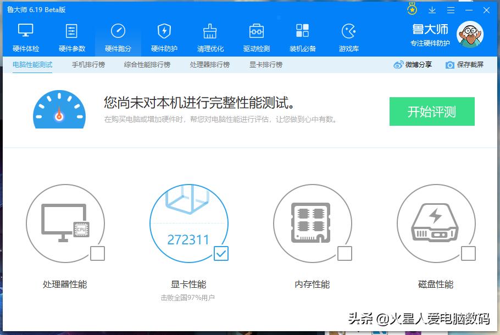Enable the 内存性能 memory test checkbox
Screen dimensions: 500x335
(x=346, y=254)
